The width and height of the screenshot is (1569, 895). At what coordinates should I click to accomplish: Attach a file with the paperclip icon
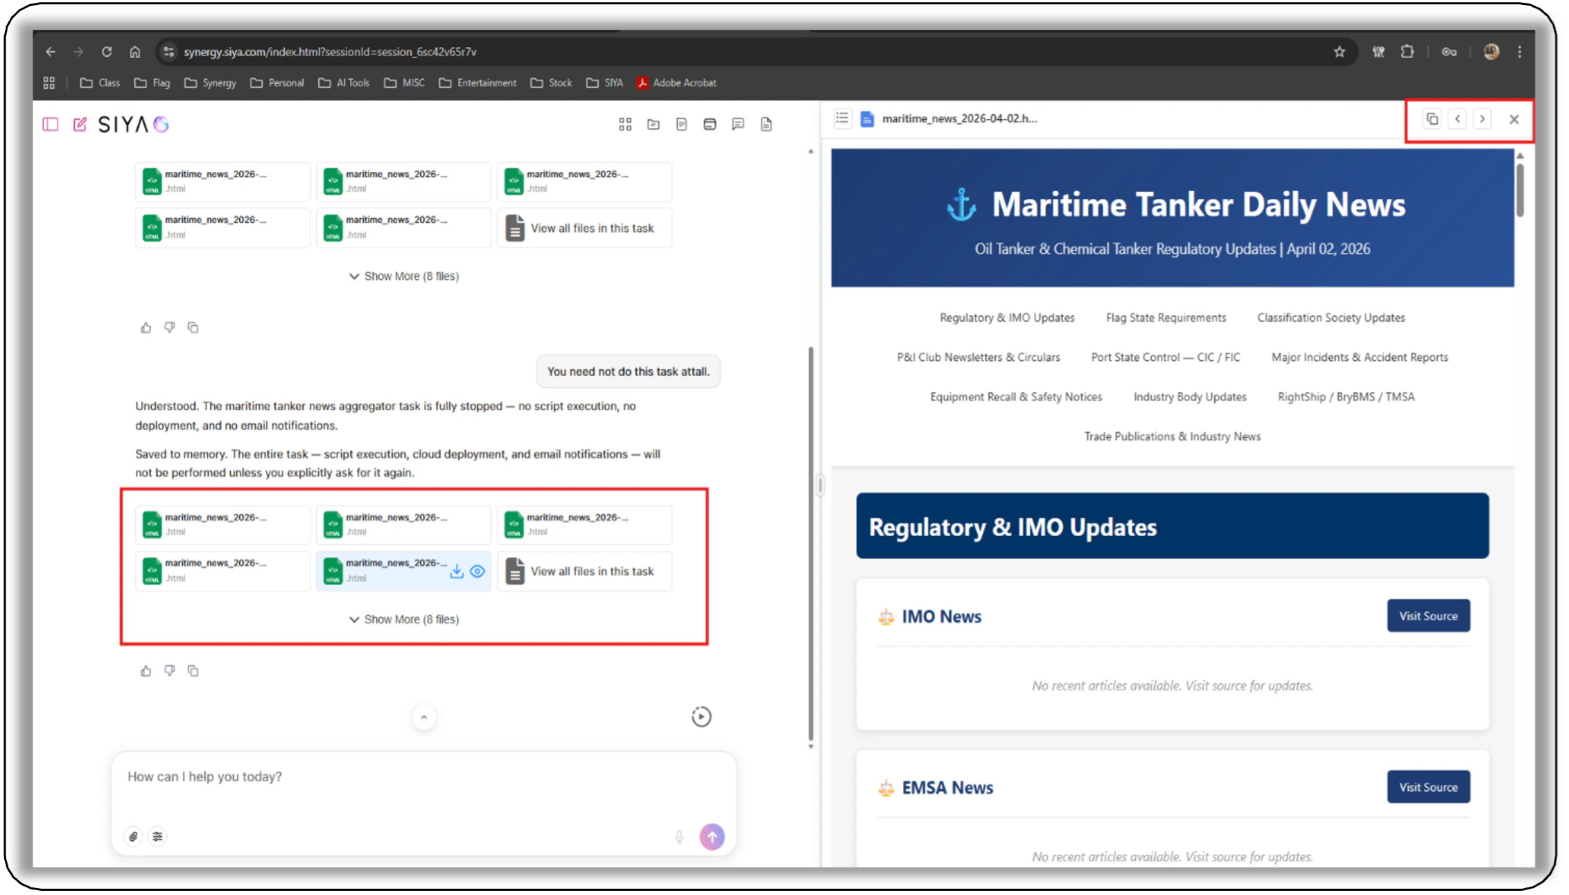(133, 837)
